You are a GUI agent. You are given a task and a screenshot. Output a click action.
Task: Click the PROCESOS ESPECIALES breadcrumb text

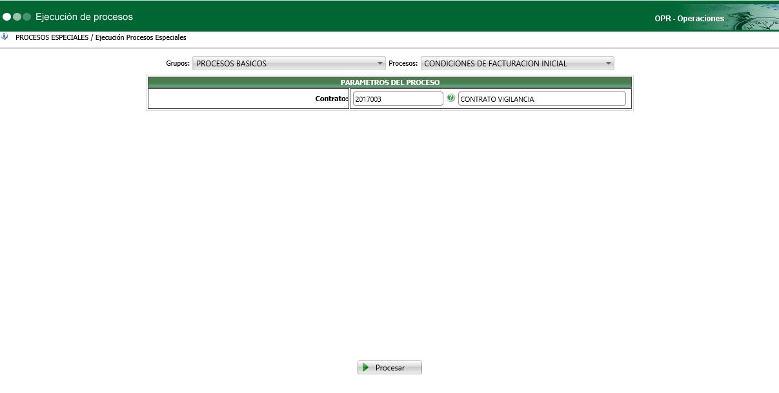52,37
